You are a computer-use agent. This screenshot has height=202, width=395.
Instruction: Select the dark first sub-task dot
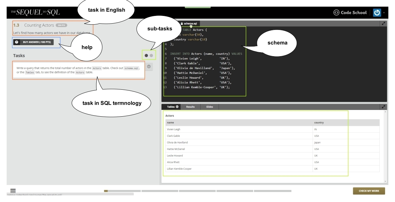(x=147, y=55)
